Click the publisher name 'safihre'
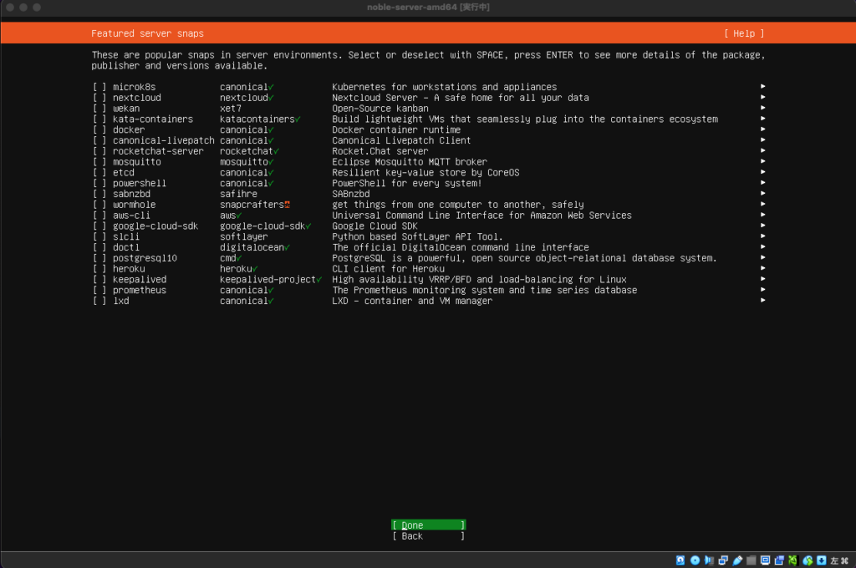 (238, 194)
